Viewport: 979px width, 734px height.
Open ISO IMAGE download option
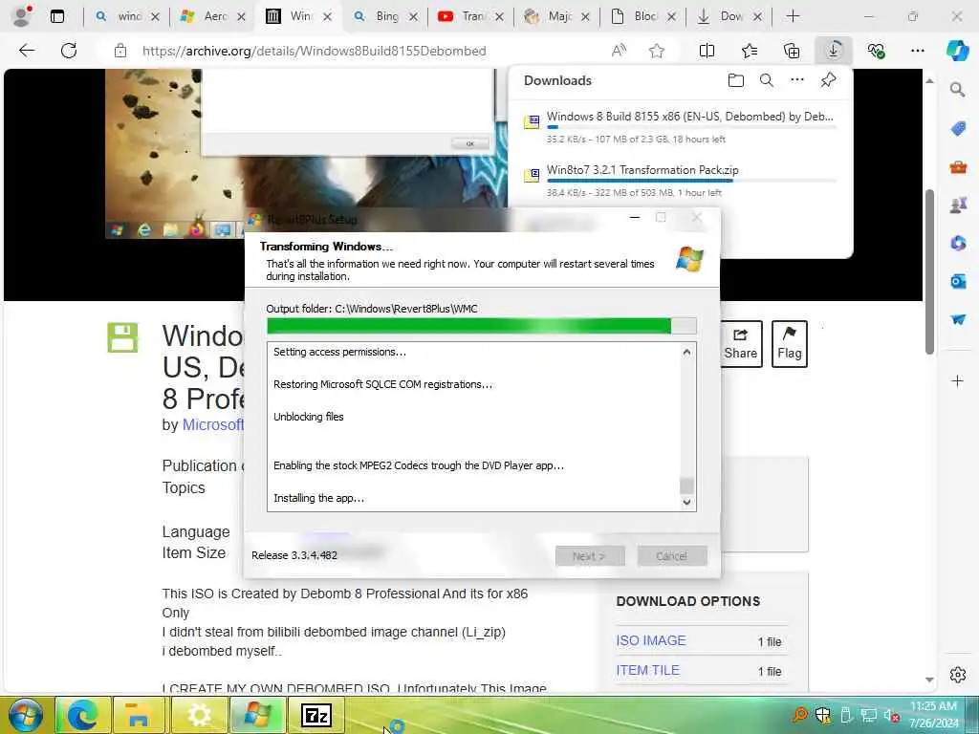(x=651, y=640)
